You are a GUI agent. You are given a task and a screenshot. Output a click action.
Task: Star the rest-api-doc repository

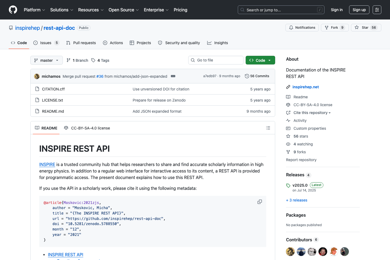pos(366,27)
